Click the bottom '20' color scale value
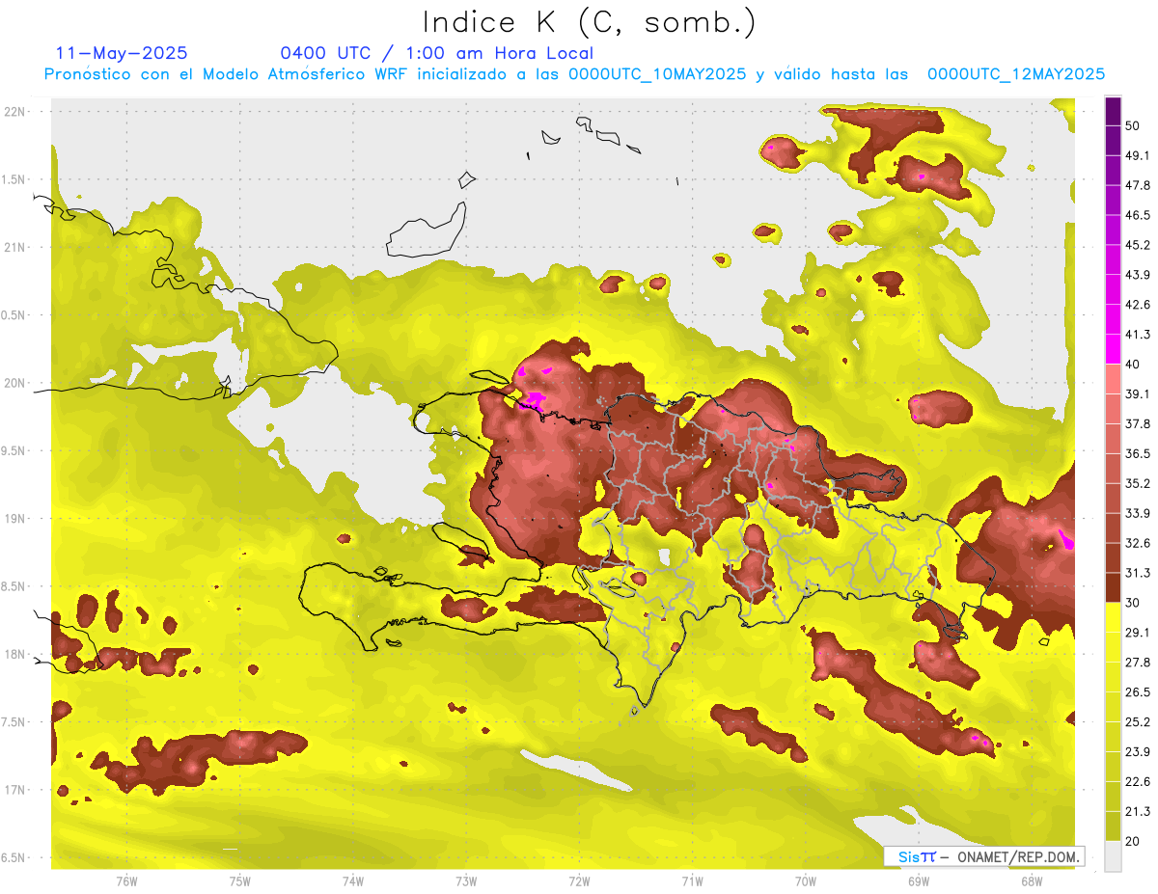 (1133, 841)
